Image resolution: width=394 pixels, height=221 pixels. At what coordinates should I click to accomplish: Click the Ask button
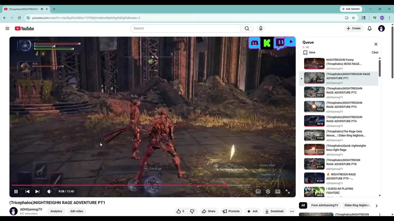(252, 211)
